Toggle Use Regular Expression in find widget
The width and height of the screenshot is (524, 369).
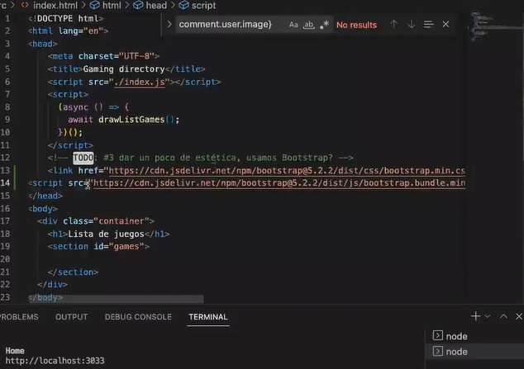coord(324,25)
